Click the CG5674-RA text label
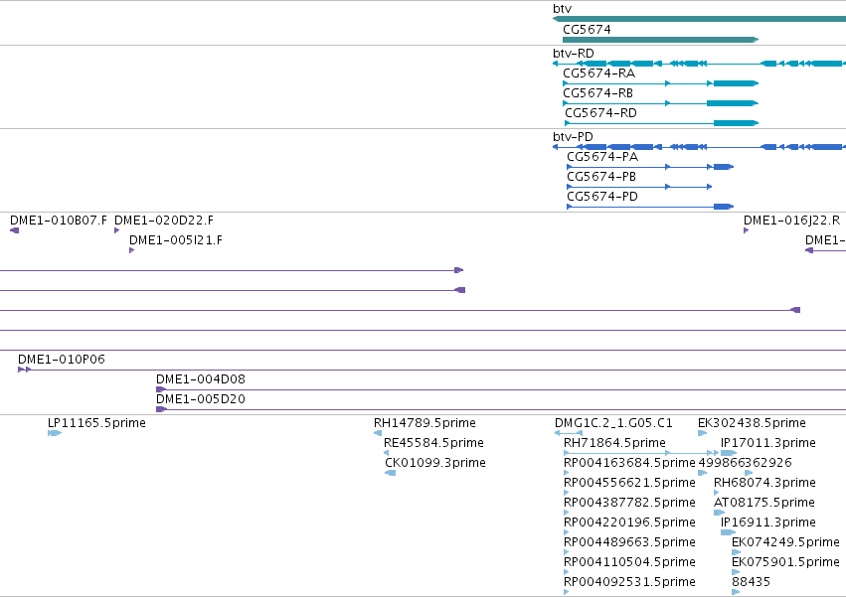The height and width of the screenshot is (597, 846). [598, 74]
